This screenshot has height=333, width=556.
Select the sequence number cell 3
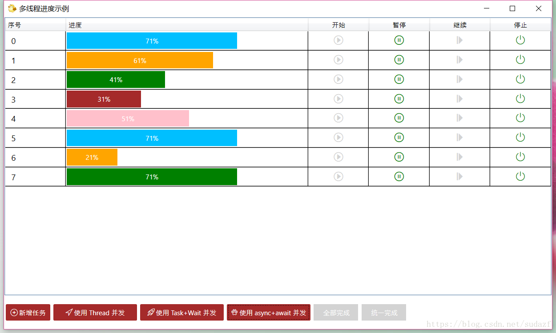pyautogui.click(x=35, y=99)
